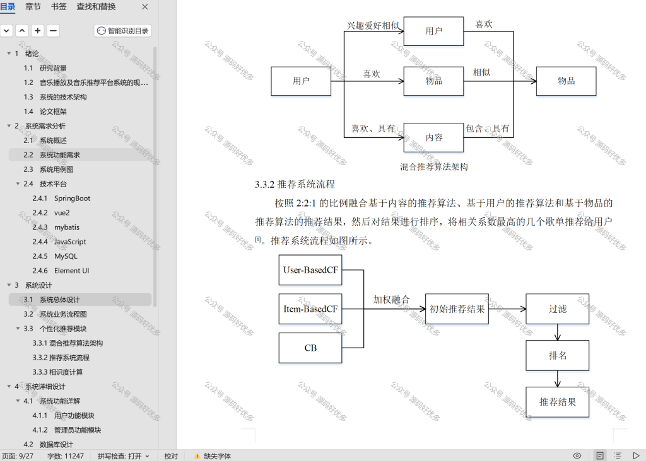The image size is (646, 461).
Task: Toggle eye-protection mode icon in status bar
Action: pyautogui.click(x=577, y=456)
